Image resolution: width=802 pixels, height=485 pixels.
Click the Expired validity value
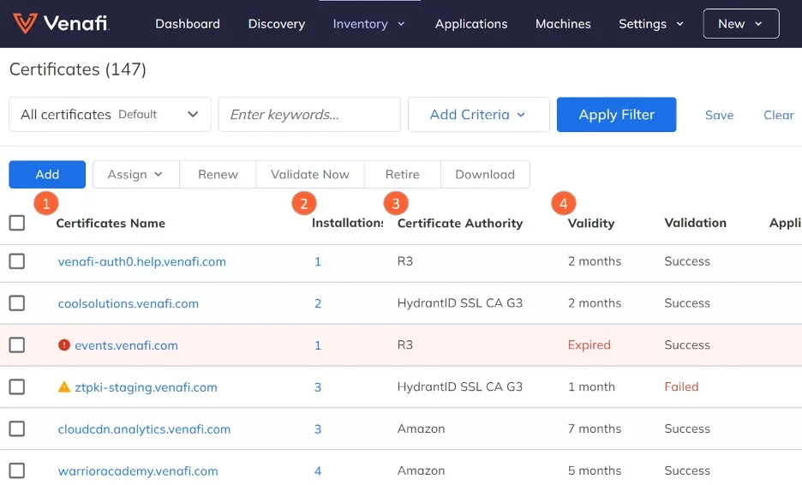(x=589, y=344)
